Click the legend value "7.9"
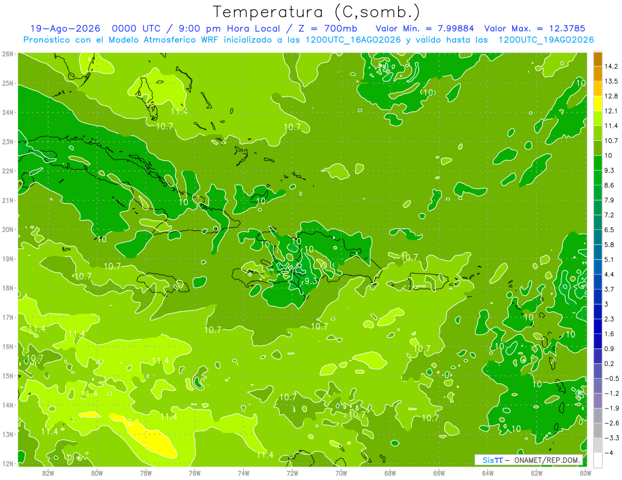 [x=610, y=200]
